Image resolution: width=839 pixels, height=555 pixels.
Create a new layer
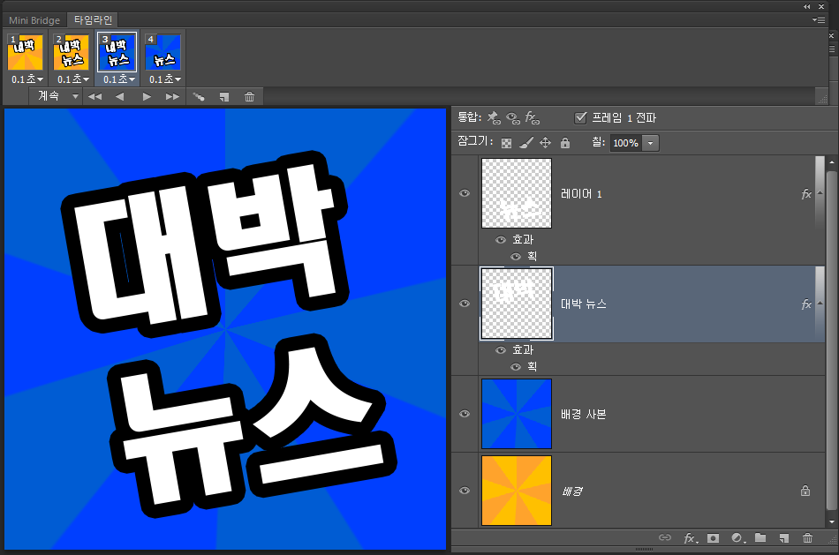tap(784, 538)
